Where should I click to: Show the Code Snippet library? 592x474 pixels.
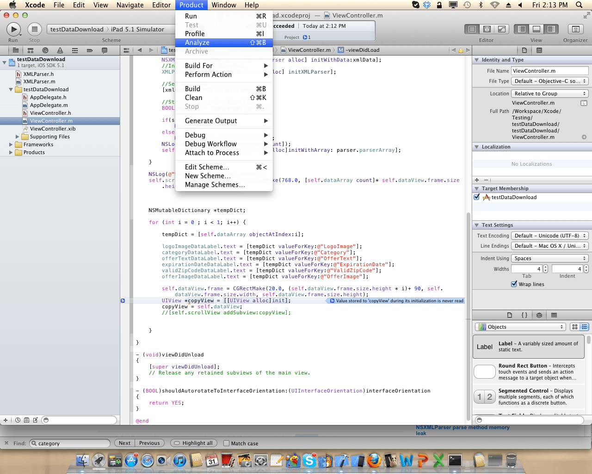pyautogui.click(x=524, y=315)
